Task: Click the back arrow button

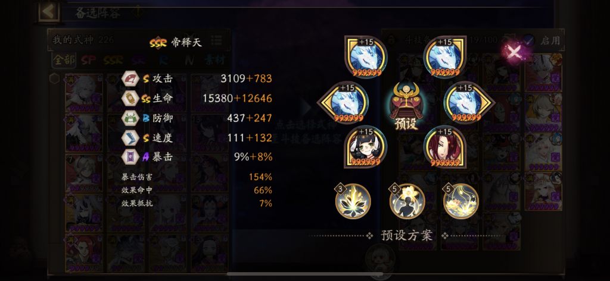Action: pyautogui.click(x=49, y=11)
